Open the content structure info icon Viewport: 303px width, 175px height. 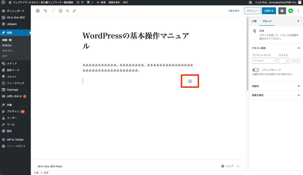tap(60, 11)
